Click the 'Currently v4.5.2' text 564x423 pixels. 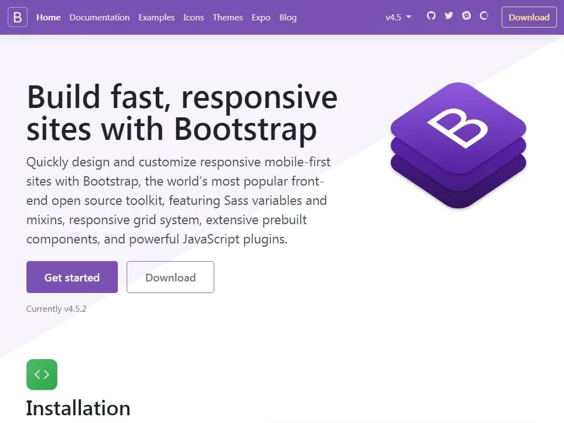click(57, 309)
